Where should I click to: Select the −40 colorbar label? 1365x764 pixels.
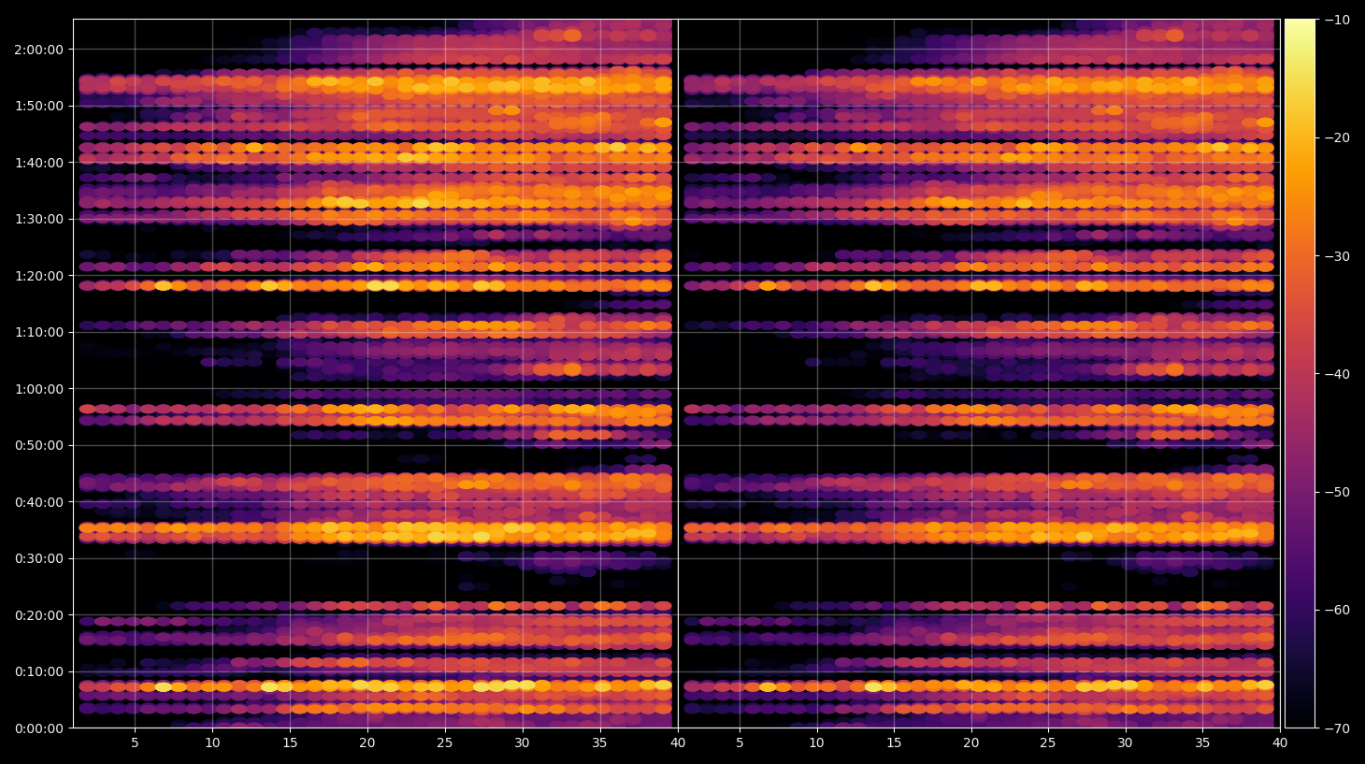click(x=1337, y=374)
